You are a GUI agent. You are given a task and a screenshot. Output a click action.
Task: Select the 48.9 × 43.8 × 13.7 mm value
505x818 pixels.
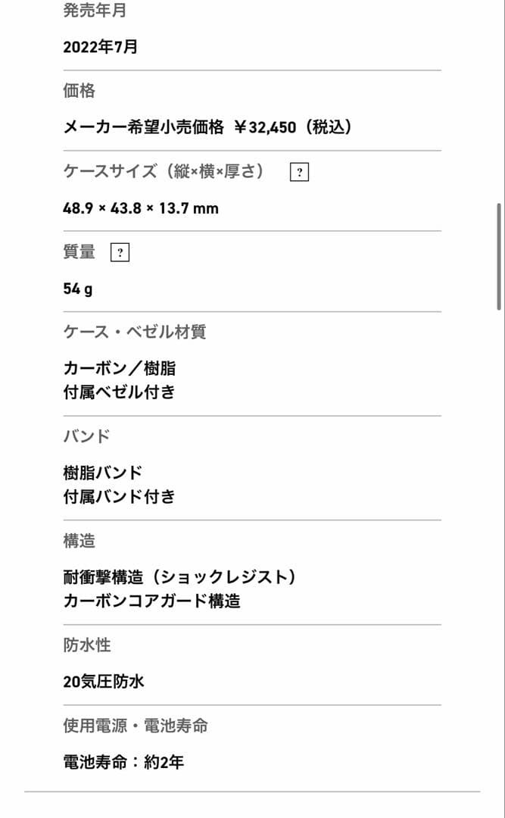141,208
